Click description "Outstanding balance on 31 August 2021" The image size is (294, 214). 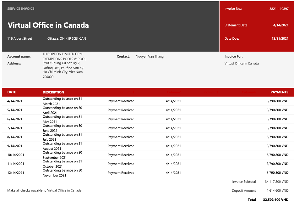click(62, 146)
